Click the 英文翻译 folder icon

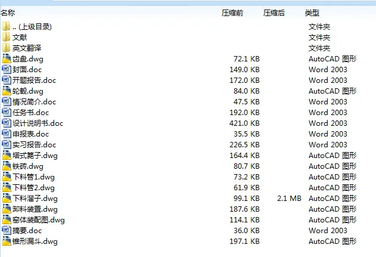click(6, 48)
